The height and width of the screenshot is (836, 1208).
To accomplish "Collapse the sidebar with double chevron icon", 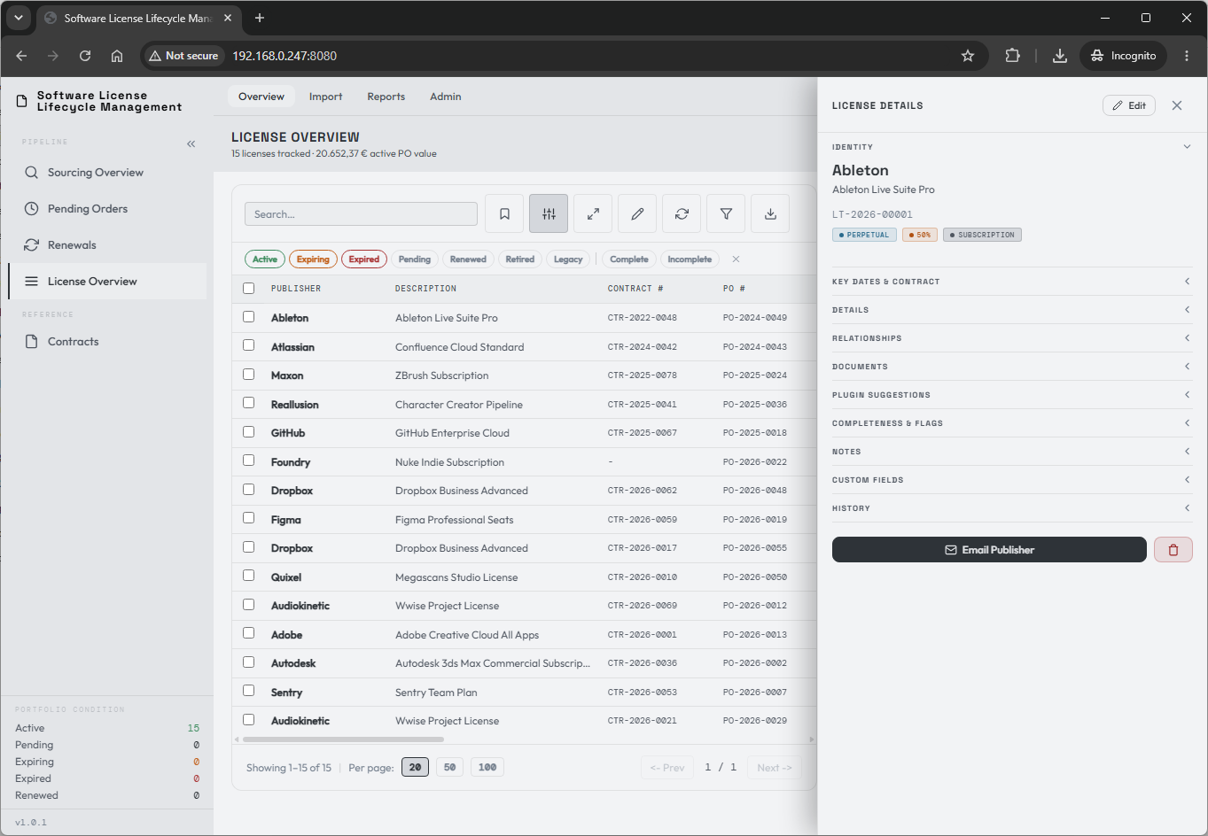I will click(x=191, y=143).
